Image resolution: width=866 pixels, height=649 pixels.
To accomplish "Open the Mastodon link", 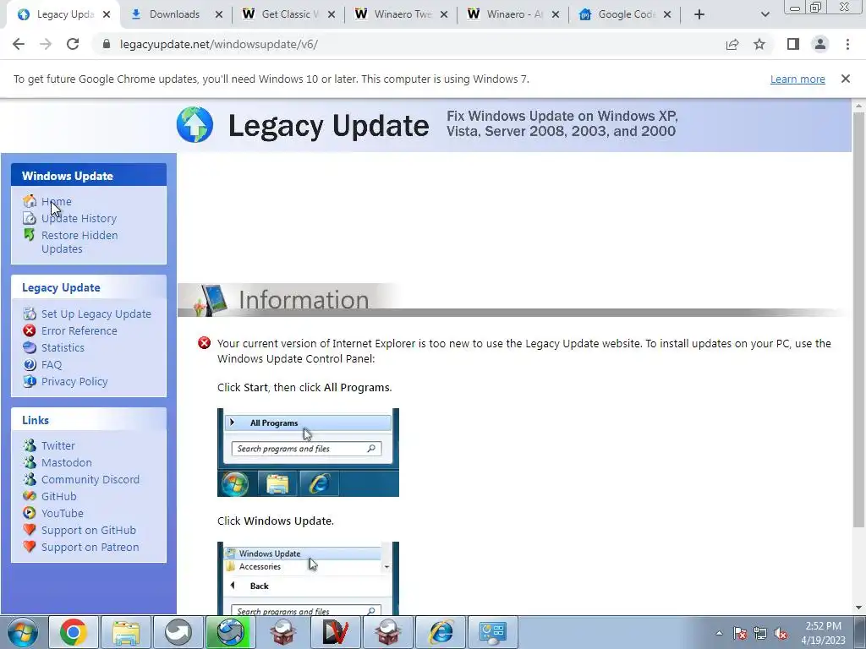I will (67, 462).
